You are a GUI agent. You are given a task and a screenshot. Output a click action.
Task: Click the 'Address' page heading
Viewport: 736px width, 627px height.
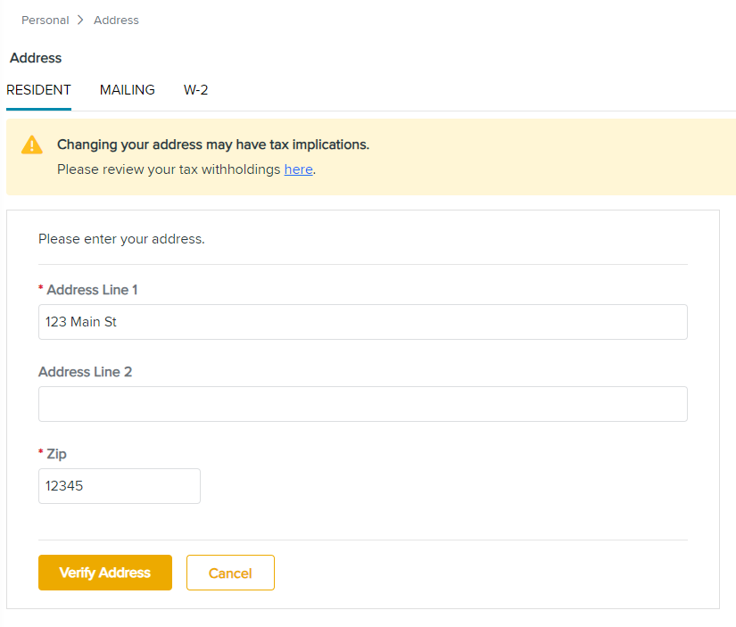click(35, 58)
